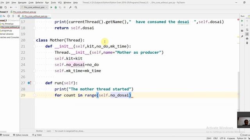The width and height of the screenshot is (250, 140).
Task: Click line:column indicator 29:41
Action: coord(209,138)
